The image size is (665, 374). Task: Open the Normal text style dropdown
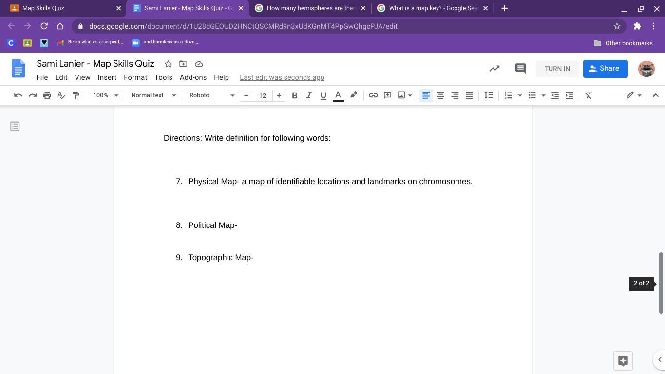click(153, 95)
